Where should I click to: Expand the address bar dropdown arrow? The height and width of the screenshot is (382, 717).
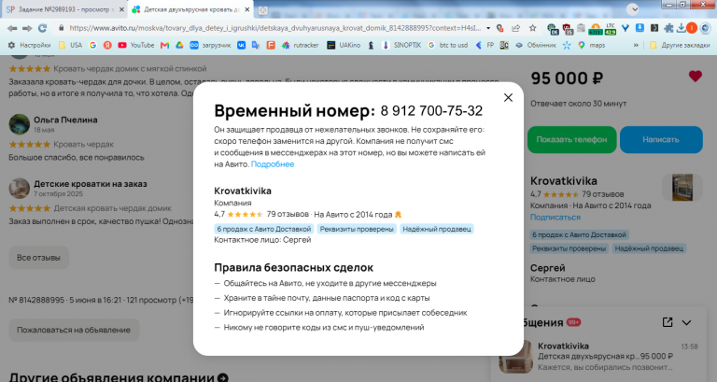[488, 28]
